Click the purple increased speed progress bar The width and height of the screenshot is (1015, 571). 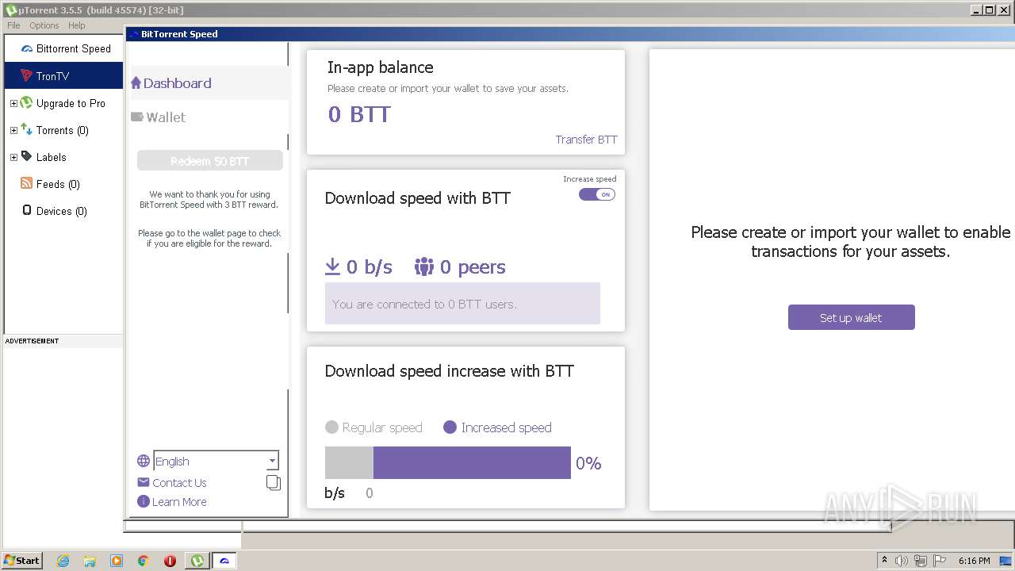(x=472, y=462)
